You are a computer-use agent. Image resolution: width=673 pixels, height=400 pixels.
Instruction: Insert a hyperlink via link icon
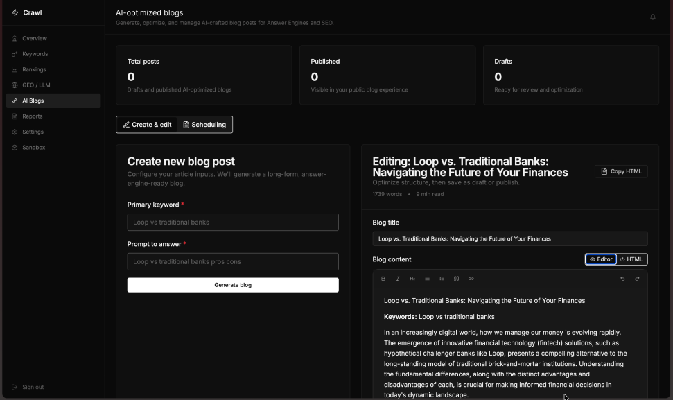pyautogui.click(x=471, y=279)
